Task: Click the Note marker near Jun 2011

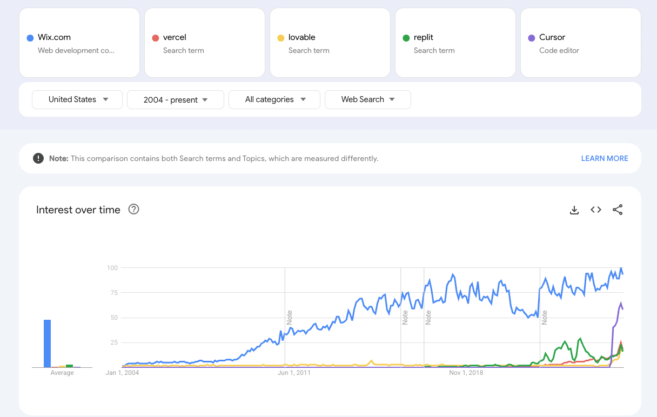Action: (x=290, y=317)
